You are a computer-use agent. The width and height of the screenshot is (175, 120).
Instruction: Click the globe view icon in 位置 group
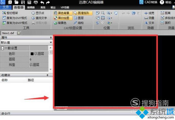click(x=108, y=23)
